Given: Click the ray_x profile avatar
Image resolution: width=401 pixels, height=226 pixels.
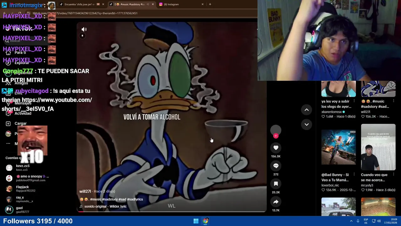Looking at the screenshot, I should [9, 199].
